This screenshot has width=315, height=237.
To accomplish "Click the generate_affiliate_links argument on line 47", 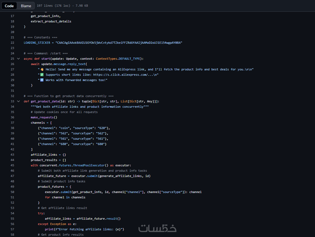I will pos(121,176).
